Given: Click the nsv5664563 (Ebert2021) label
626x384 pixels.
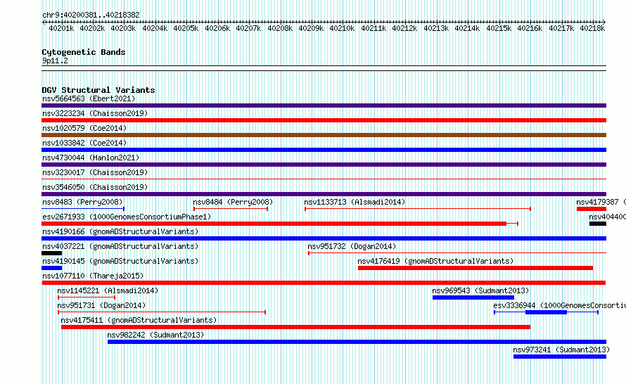Looking at the screenshot, I should pyautogui.click(x=89, y=98).
